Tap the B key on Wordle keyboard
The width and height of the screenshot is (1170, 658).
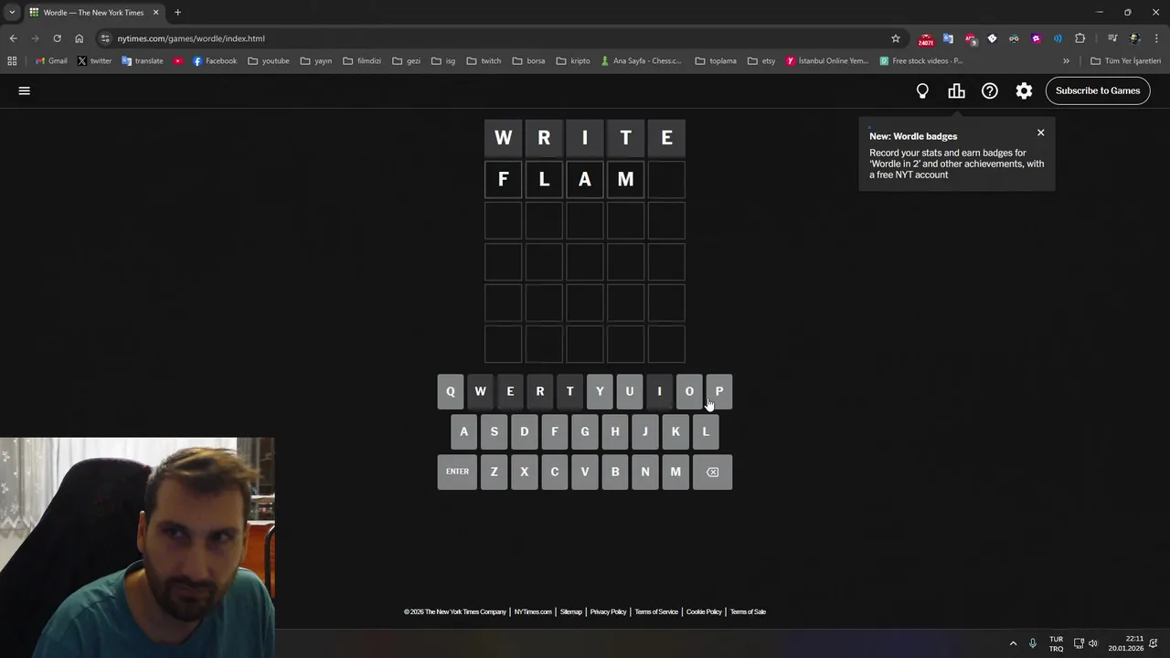(615, 472)
